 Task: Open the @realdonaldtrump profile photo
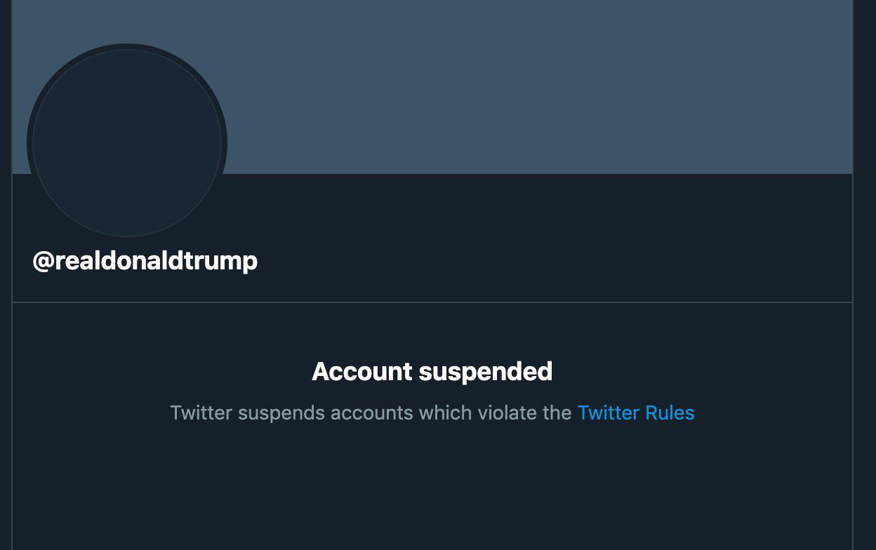[x=126, y=140]
